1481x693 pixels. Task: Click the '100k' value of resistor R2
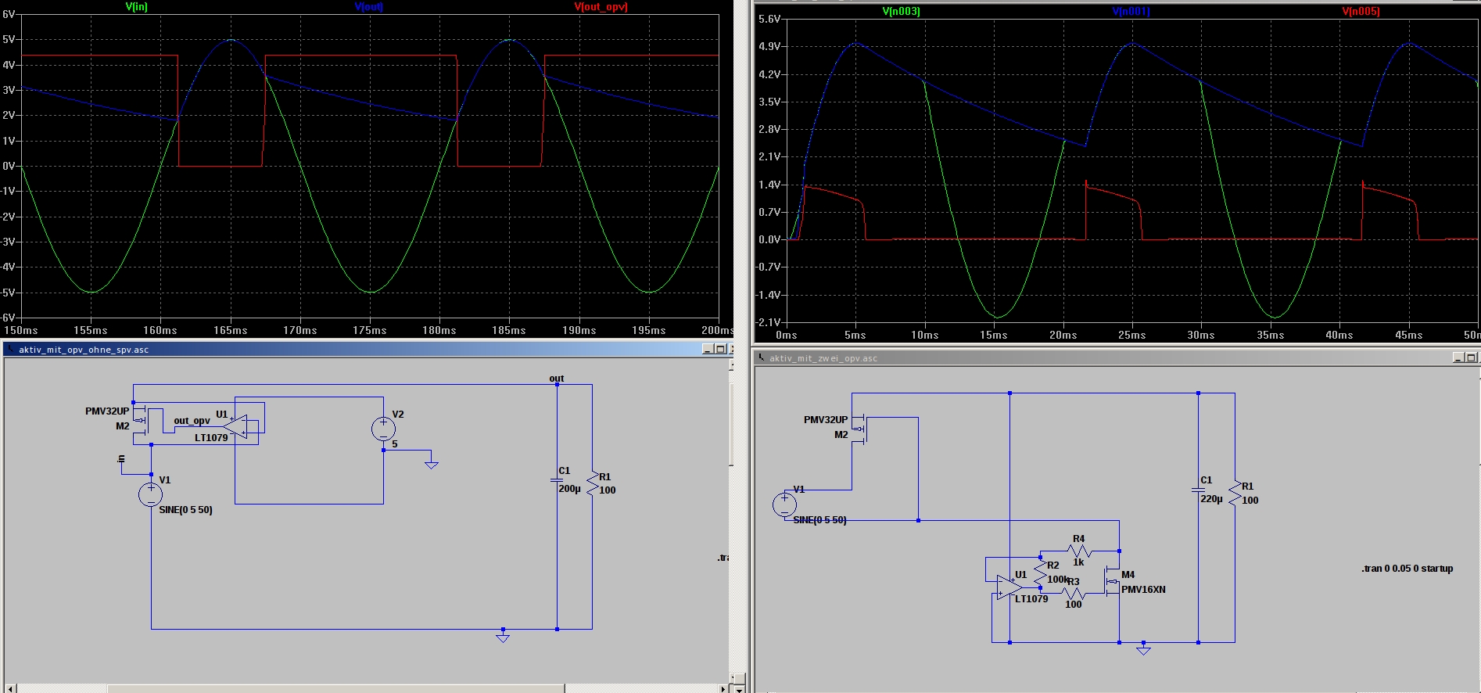[x=1058, y=580]
